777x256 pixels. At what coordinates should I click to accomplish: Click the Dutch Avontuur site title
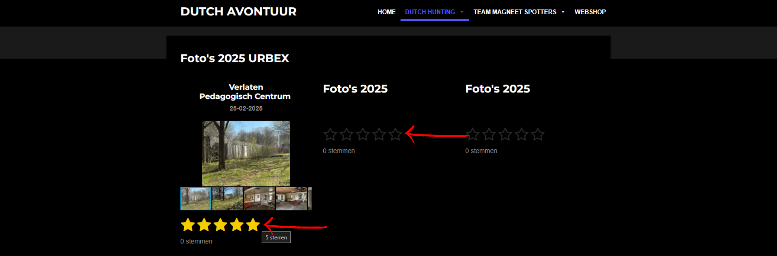tap(238, 11)
